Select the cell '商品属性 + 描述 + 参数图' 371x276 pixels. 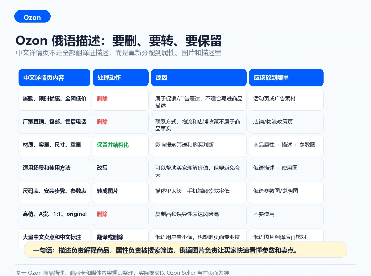coord(286,146)
